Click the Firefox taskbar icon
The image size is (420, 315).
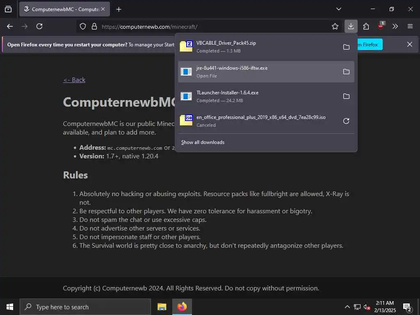pyautogui.click(x=182, y=307)
